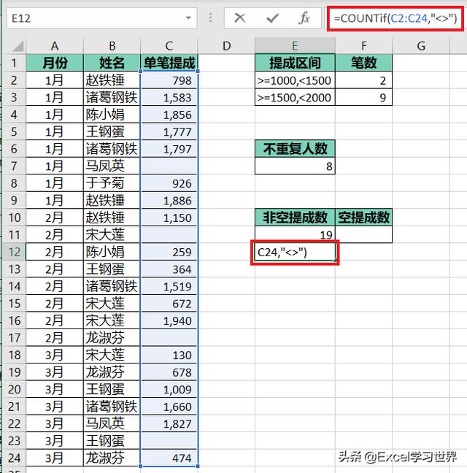Click empty 单笔提成 cell in row 7
The image size is (467, 473).
click(169, 166)
